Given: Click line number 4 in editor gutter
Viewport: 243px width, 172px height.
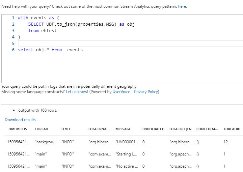Looking at the screenshot, I should click(x=13, y=37).
